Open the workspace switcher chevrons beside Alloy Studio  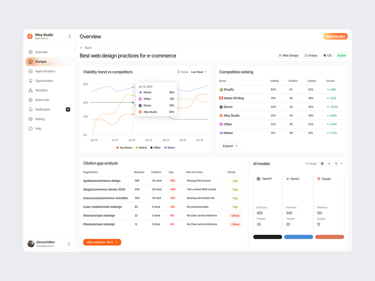(70, 36)
